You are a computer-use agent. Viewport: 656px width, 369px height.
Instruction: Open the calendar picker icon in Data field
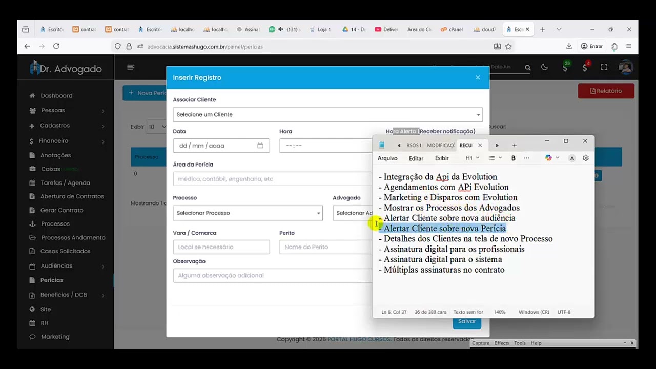[x=260, y=146]
